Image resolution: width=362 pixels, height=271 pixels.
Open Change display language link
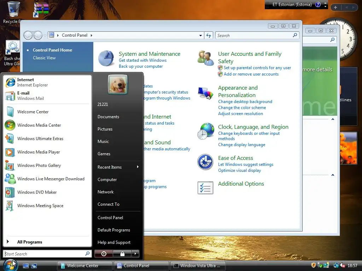(241, 145)
